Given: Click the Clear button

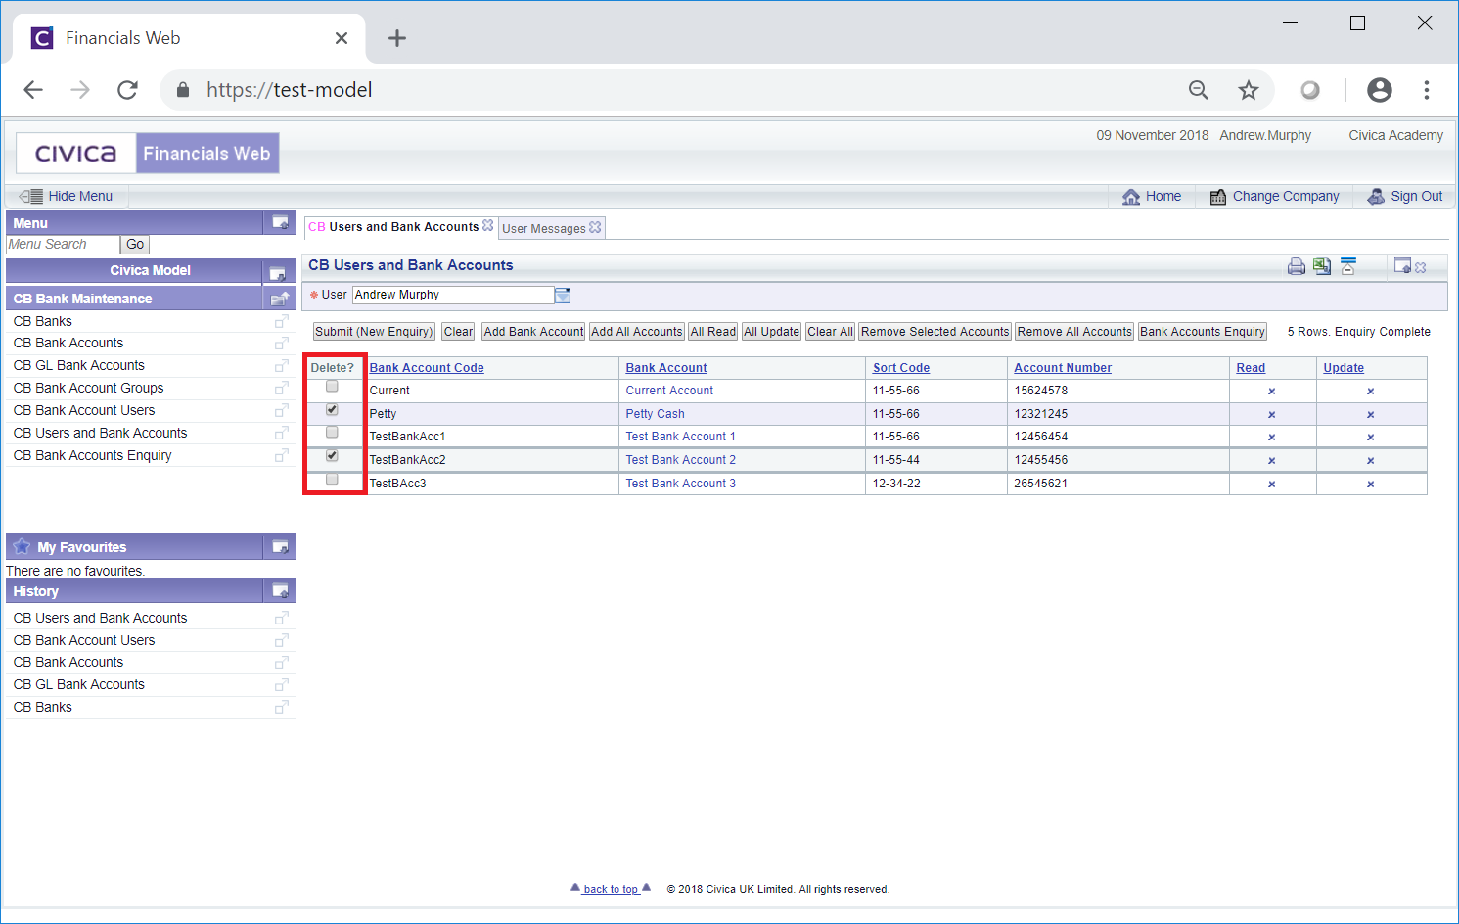Looking at the screenshot, I should coord(458,332).
